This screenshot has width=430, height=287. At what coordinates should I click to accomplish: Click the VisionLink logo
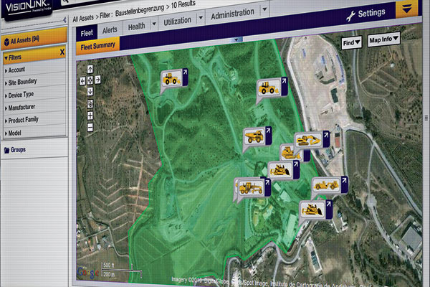[x=27, y=6]
